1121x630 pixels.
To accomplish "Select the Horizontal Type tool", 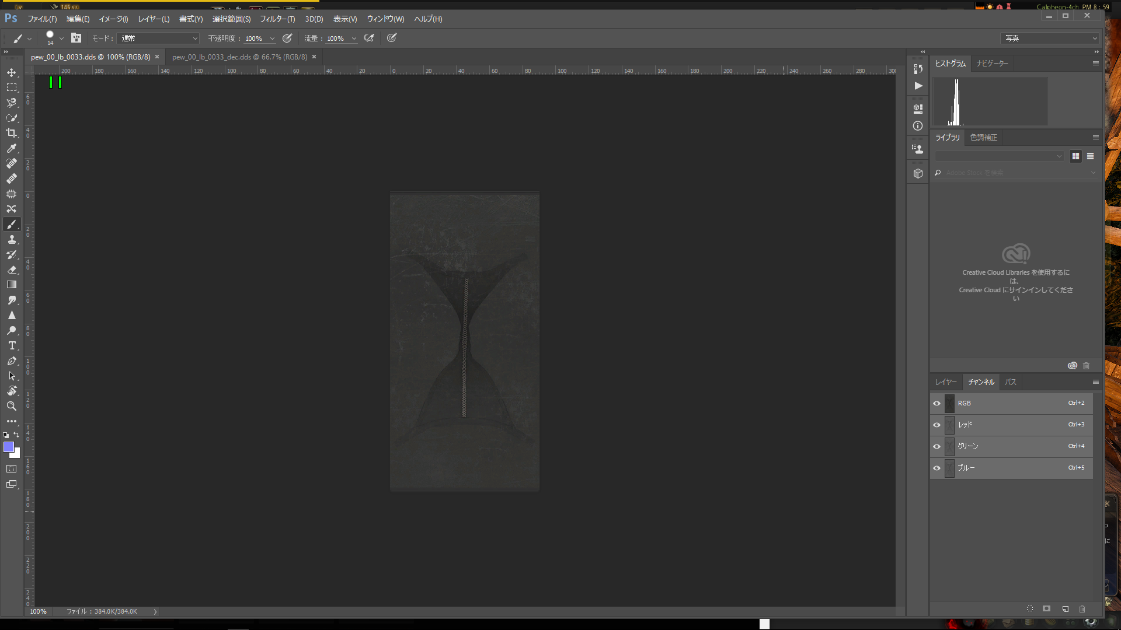I will [11, 345].
